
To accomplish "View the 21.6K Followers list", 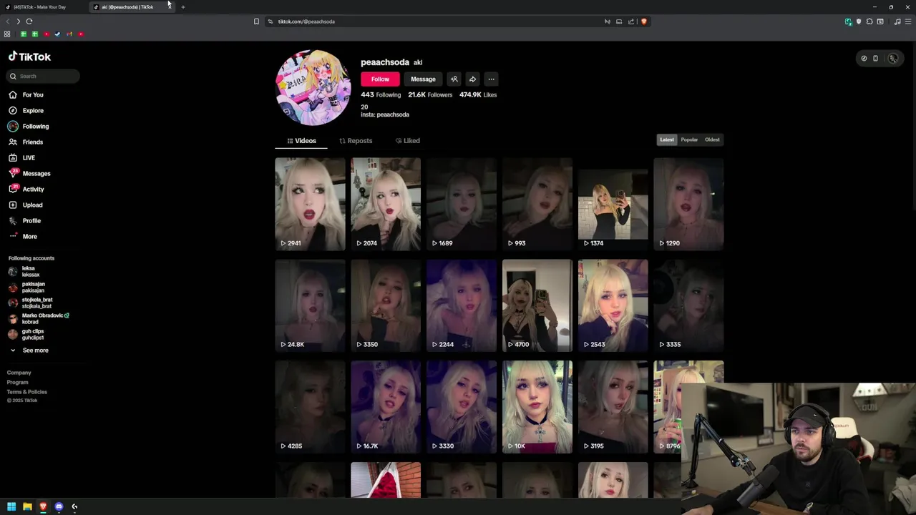I will click(x=430, y=94).
